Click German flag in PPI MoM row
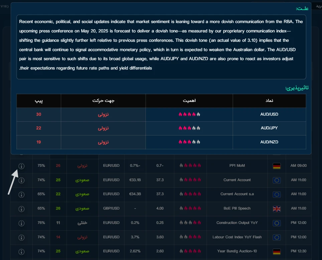 [x=277, y=166]
